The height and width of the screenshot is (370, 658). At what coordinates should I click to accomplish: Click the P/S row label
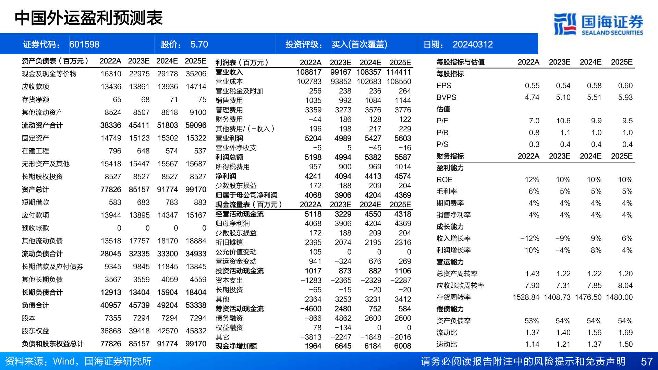pos(442,145)
